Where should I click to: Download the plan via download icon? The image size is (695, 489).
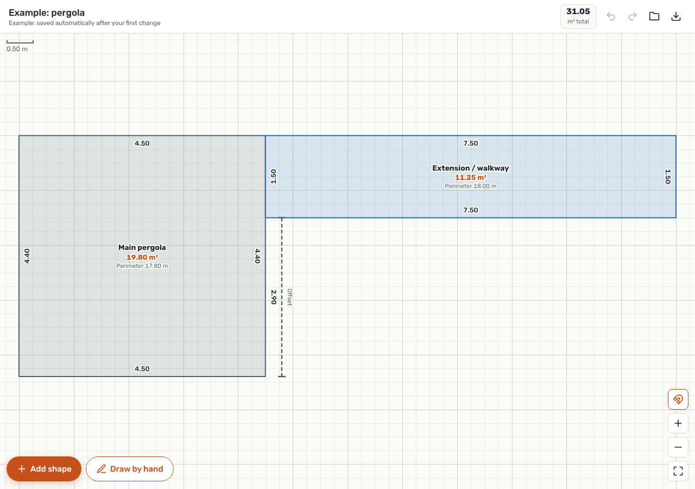click(x=676, y=16)
